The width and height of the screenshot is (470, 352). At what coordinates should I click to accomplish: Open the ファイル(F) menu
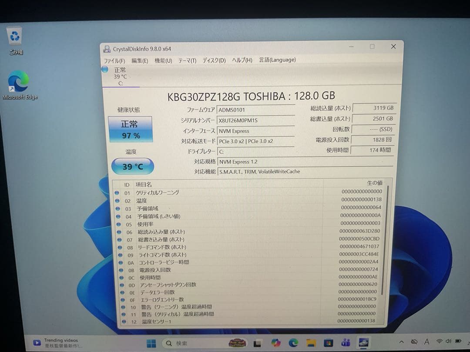click(x=114, y=61)
